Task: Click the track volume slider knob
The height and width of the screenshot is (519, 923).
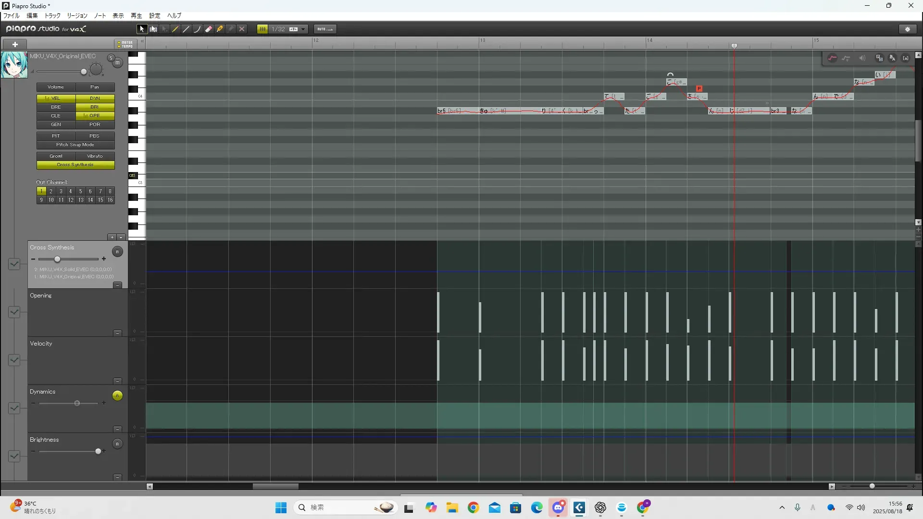Action: [84, 72]
